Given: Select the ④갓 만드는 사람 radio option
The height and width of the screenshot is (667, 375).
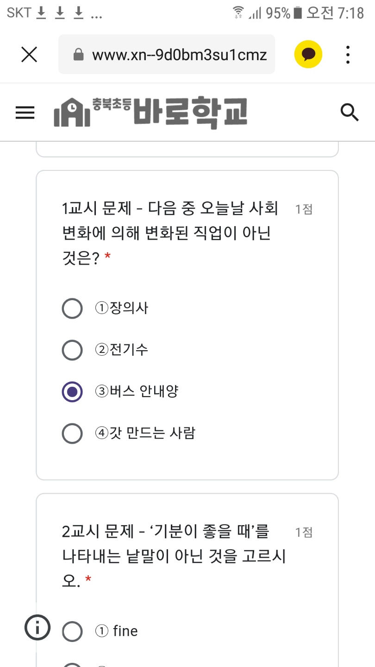Looking at the screenshot, I should click(72, 434).
